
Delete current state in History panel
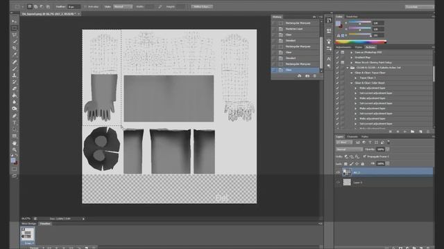(314, 76)
